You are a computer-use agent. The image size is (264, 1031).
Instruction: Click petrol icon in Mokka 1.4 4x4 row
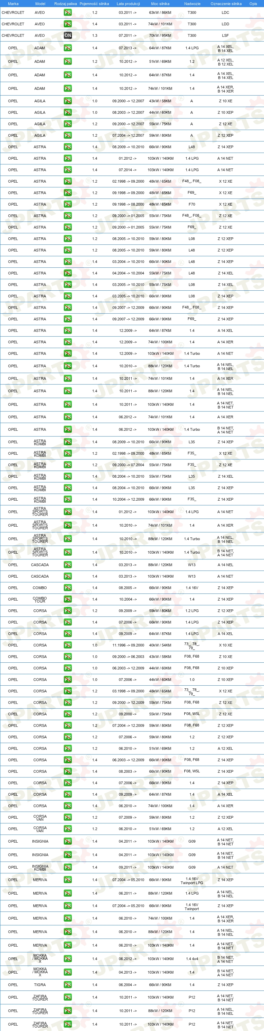[x=68, y=958]
